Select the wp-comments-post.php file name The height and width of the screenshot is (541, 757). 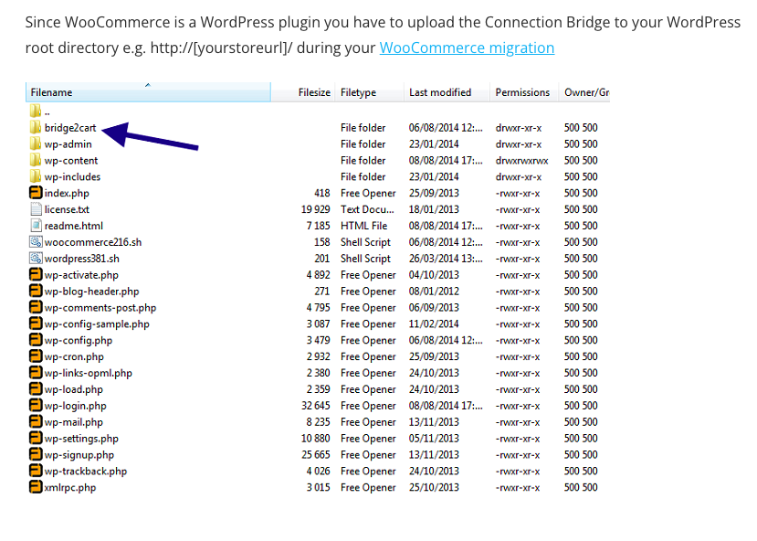click(x=100, y=308)
